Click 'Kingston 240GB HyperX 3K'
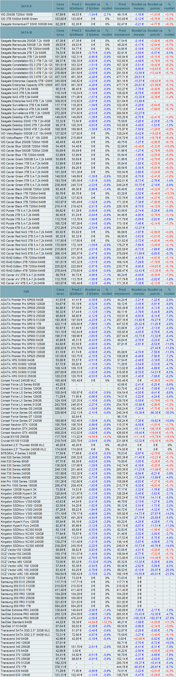The height and width of the screenshot is (677, 176). (x=19, y=493)
